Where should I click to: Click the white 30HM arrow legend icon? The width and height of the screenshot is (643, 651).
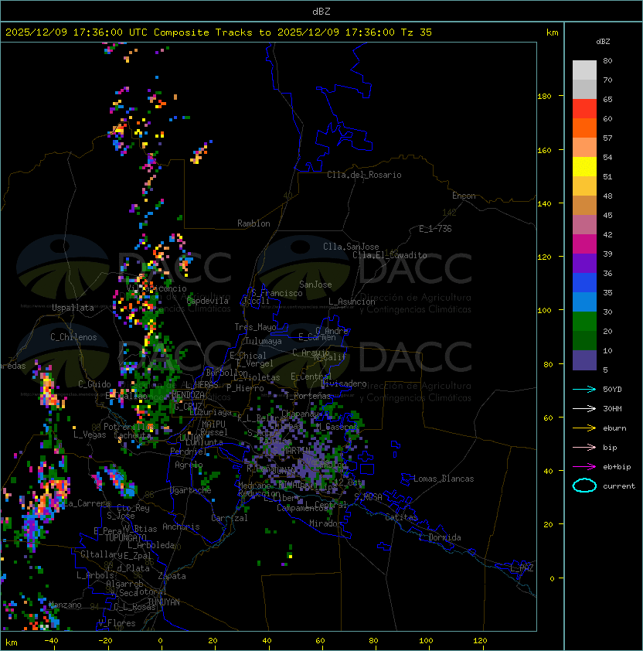584,408
